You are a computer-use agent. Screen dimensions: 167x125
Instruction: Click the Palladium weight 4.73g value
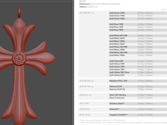(x=145, y=81)
